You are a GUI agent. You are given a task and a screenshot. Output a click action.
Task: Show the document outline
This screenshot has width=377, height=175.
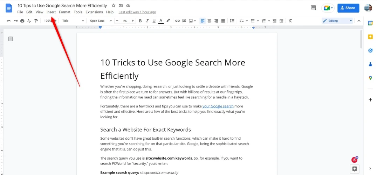pyautogui.click(x=11, y=39)
